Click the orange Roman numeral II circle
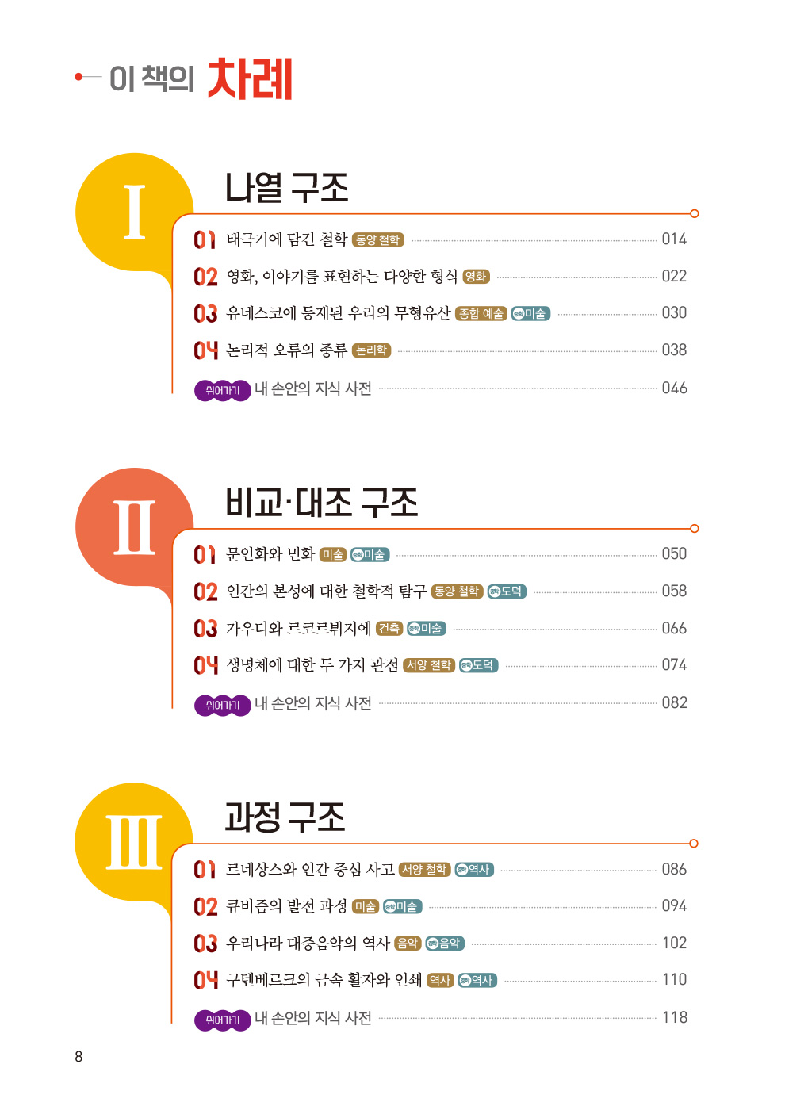Screen dimensions: 785x1110 tap(135, 526)
